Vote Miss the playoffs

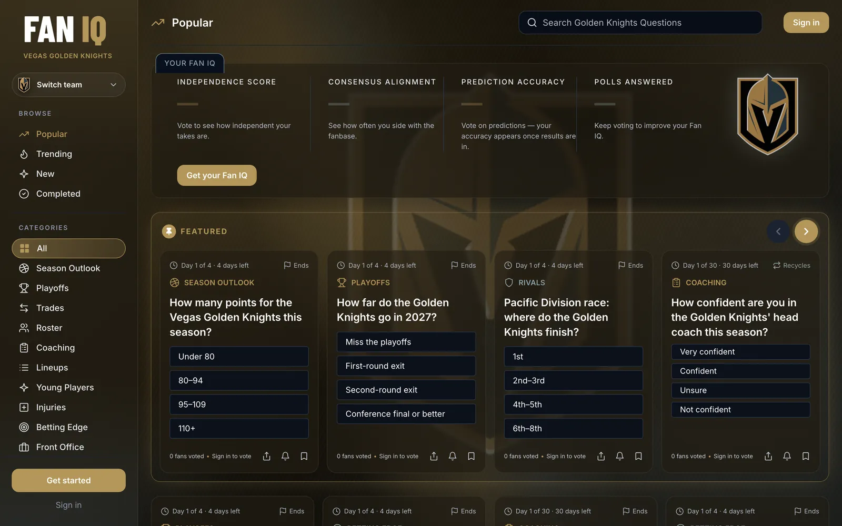tap(406, 342)
